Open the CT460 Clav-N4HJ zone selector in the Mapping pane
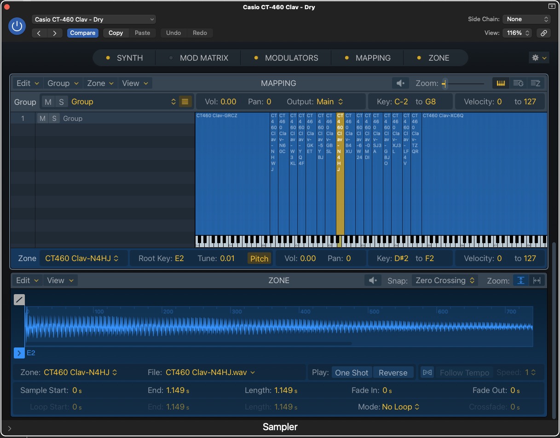Screen dimensions: 560x438 pyautogui.click(x=81, y=258)
